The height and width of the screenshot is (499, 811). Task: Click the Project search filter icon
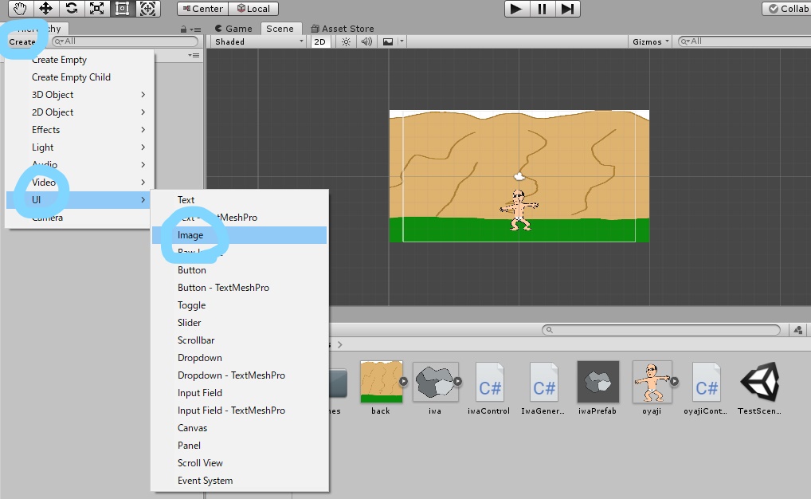(x=798, y=330)
